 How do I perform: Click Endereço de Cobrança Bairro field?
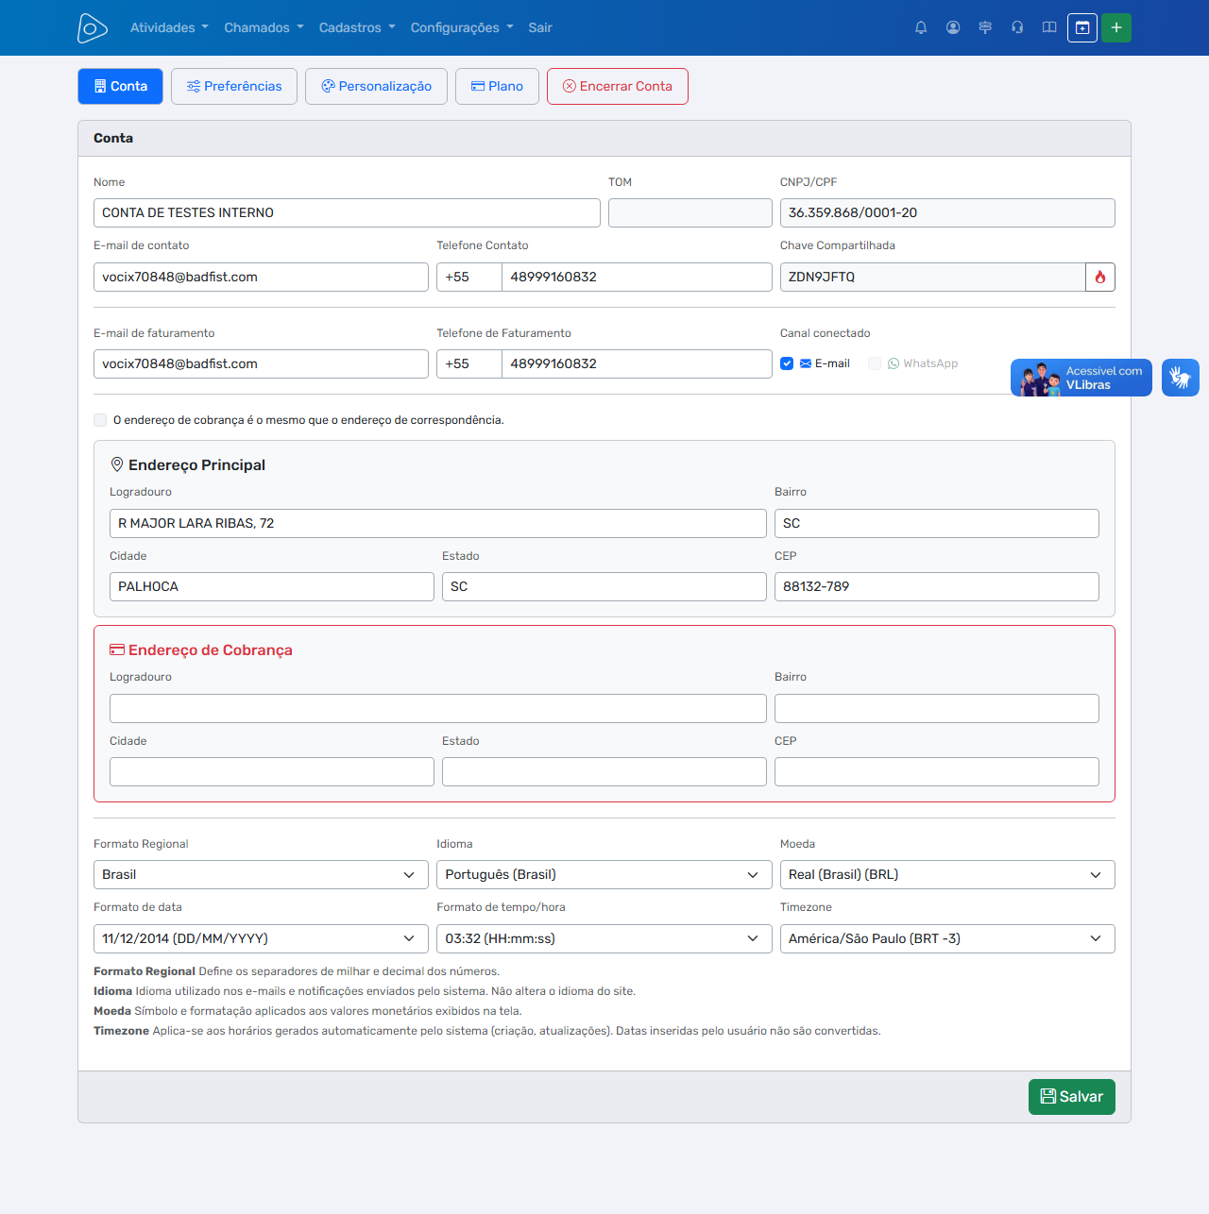click(x=937, y=708)
